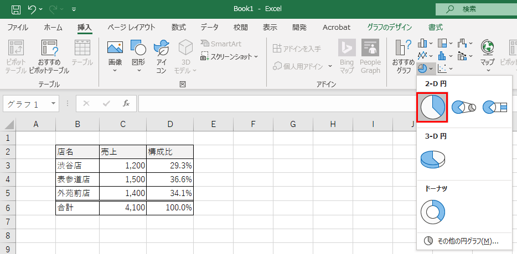Image resolution: width=517 pixels, height=254 pixels.
Task: Select cell containing 表参道店
Action: (77, 179)
